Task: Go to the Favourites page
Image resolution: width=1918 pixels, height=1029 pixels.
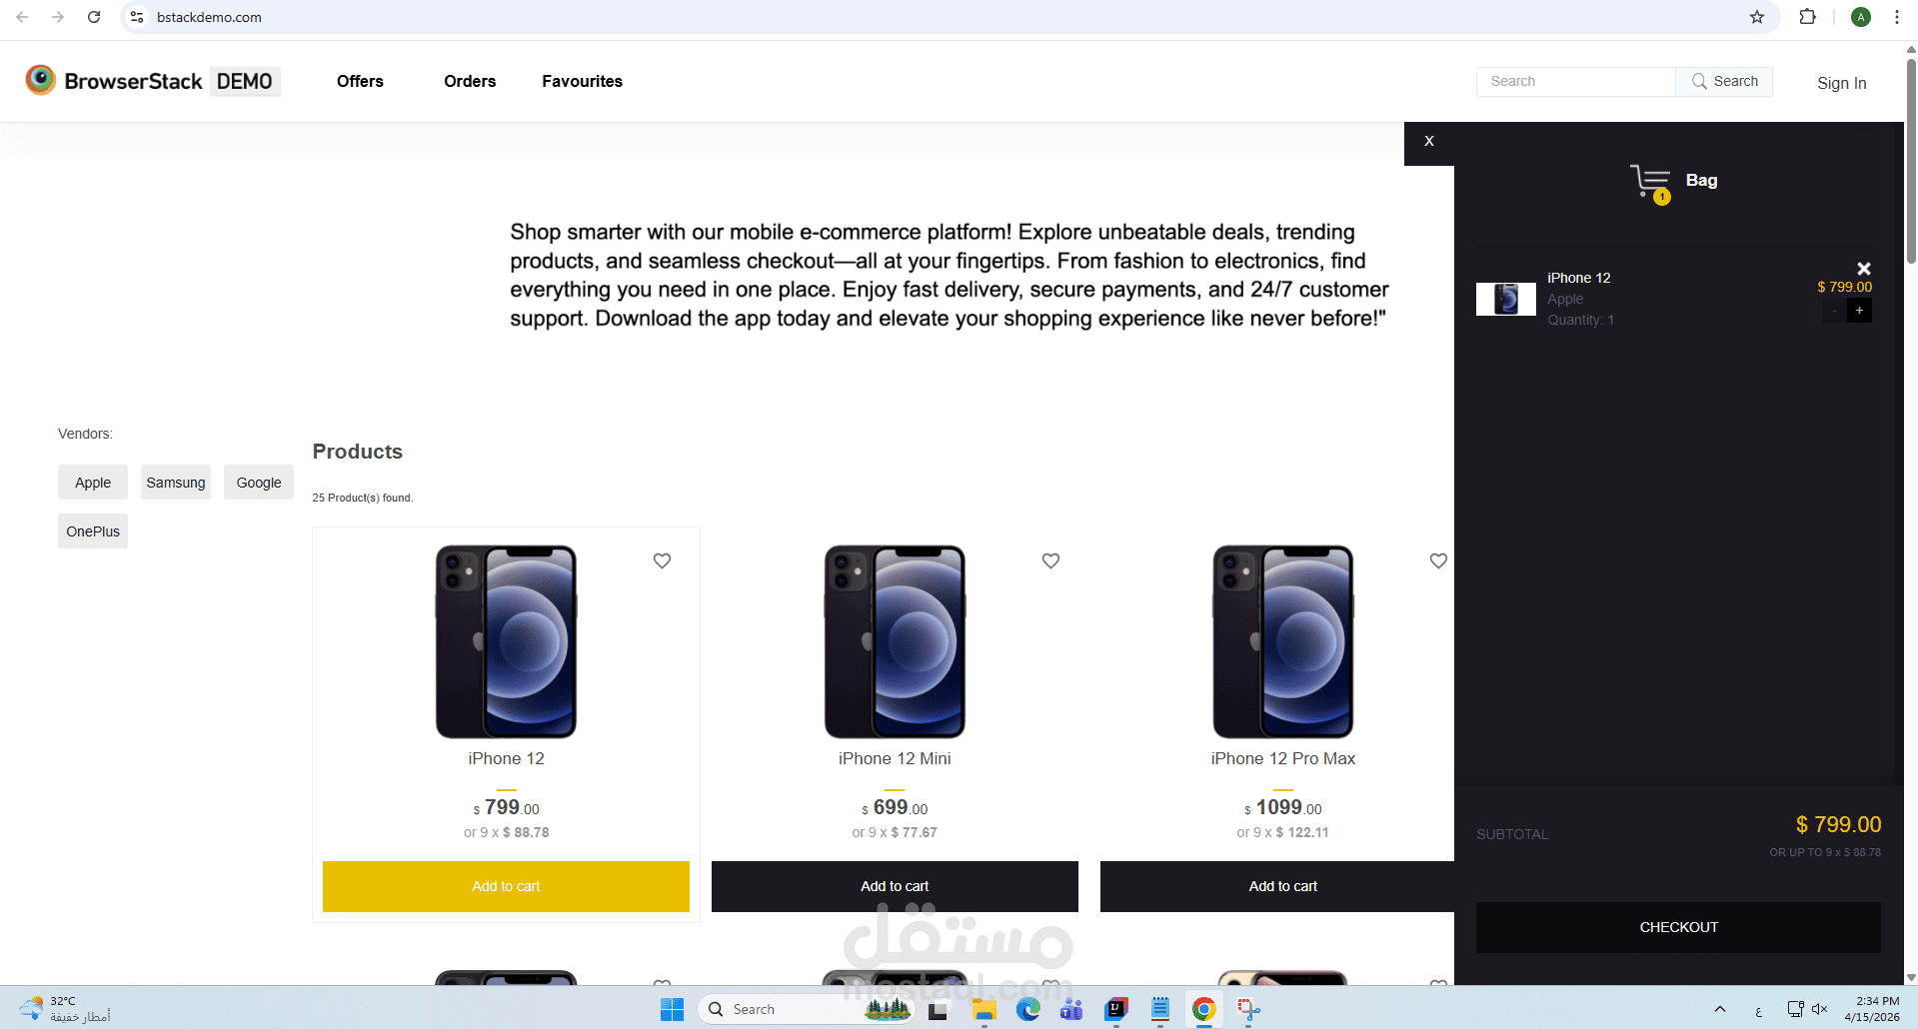Action: [x=582, y=81]
